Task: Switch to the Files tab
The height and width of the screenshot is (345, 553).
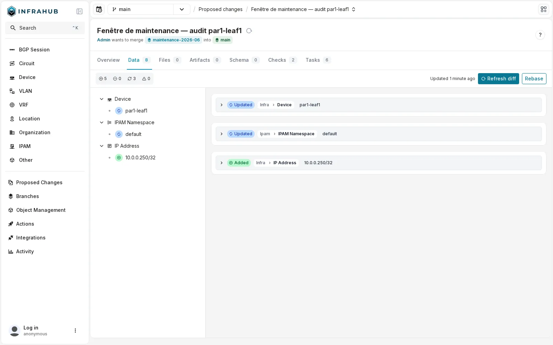Action: click(170, 60)
